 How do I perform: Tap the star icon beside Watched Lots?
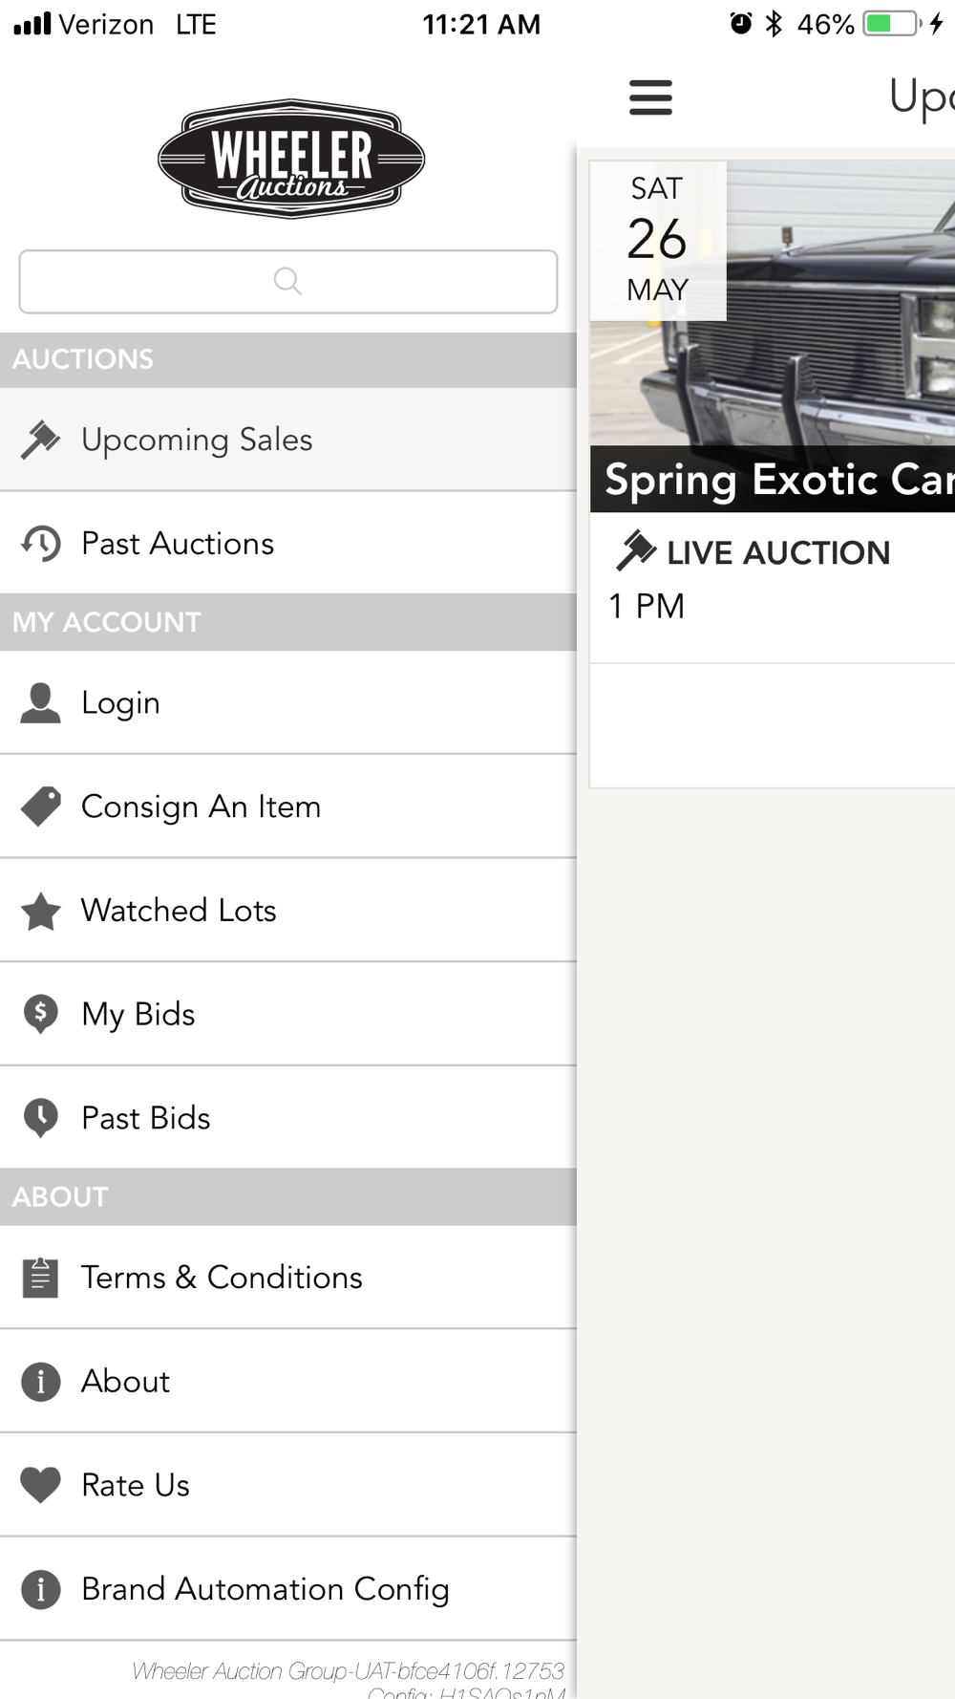pyautogui.click(x=40, y=911)
